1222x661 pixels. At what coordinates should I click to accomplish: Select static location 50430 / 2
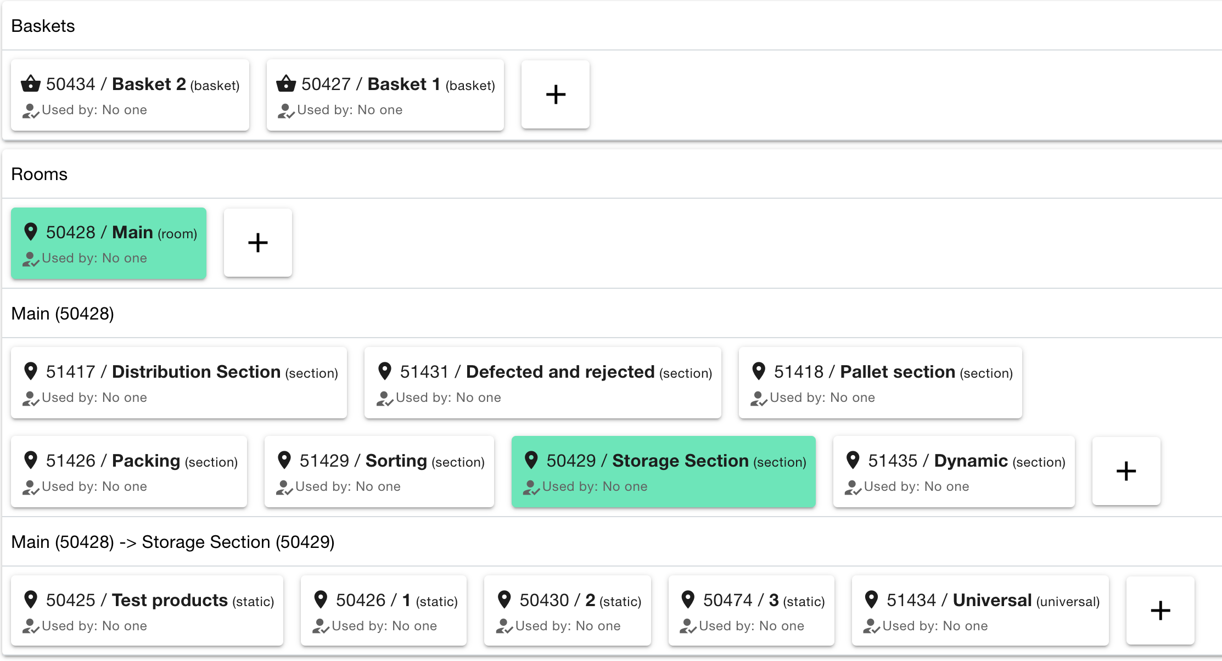tap(567, 610)
